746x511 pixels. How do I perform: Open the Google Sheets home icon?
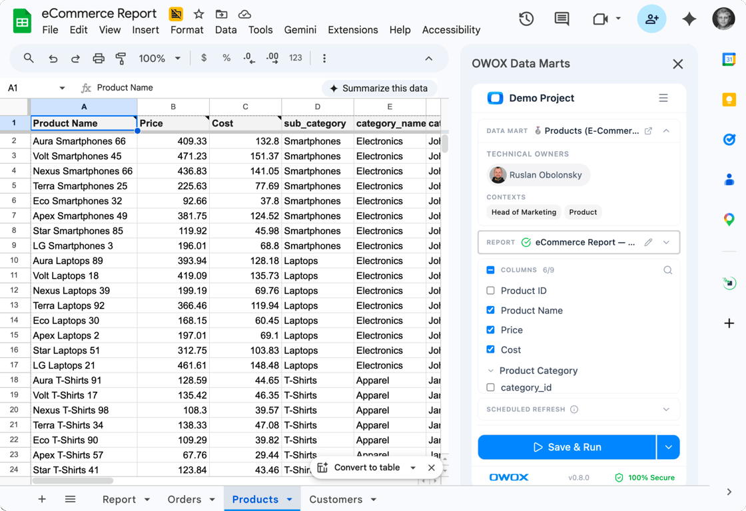click(22, 21)
